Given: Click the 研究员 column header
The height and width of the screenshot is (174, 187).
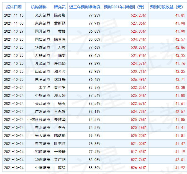Looking at the screenshot, I should (x=60, y=7).
